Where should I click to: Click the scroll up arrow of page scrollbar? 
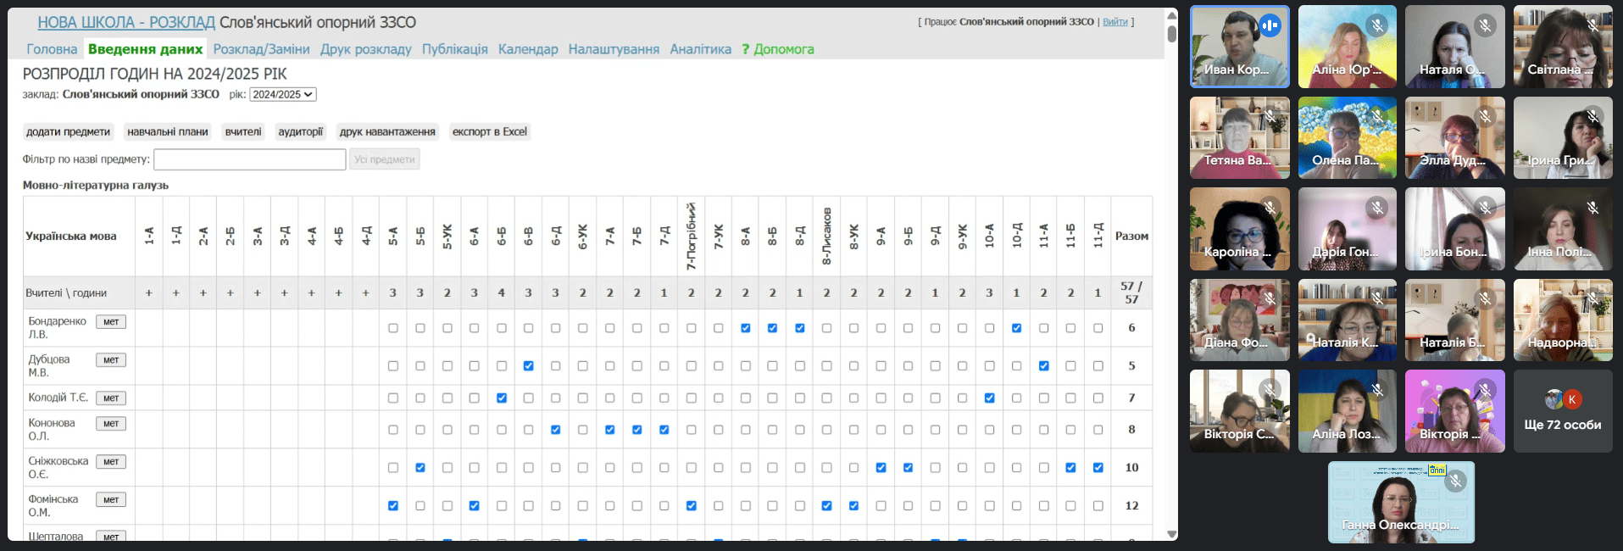[1172, 15]
